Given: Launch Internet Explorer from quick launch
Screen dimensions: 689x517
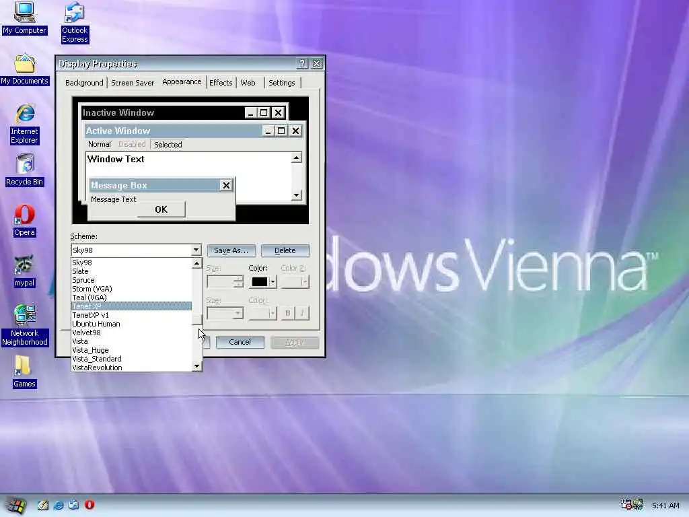Looking at the screenshot, I should [58, 505].
